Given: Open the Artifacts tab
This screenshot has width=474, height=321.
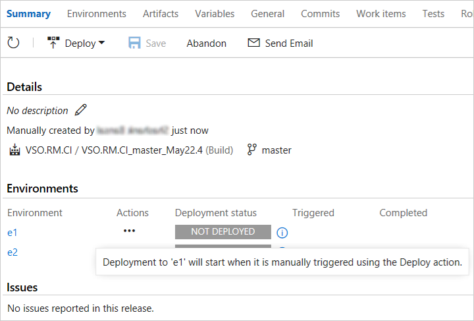Looking at the screenshot, I should 161,14.
